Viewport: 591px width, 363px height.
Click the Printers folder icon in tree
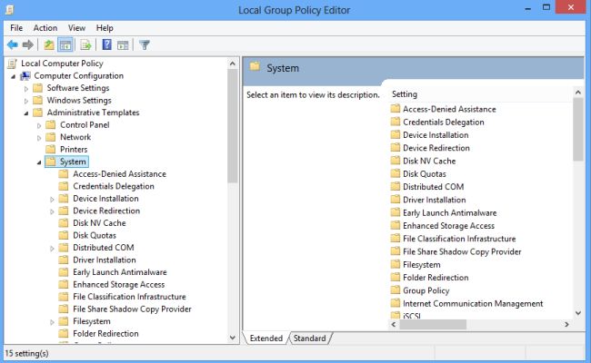coord(51,150)
